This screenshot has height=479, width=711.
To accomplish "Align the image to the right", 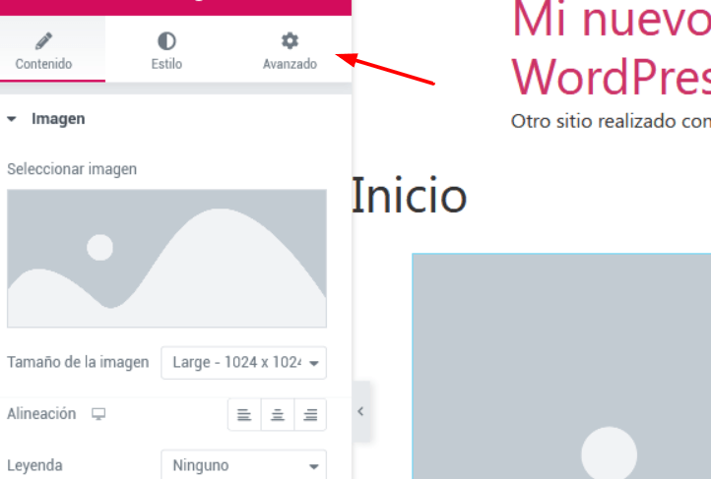I will click(x=310, y=415).
